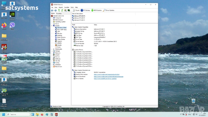Click the Windows taskbar search box
The height and width of the screenshot is (117, 208).
click(x=18, y=114)
